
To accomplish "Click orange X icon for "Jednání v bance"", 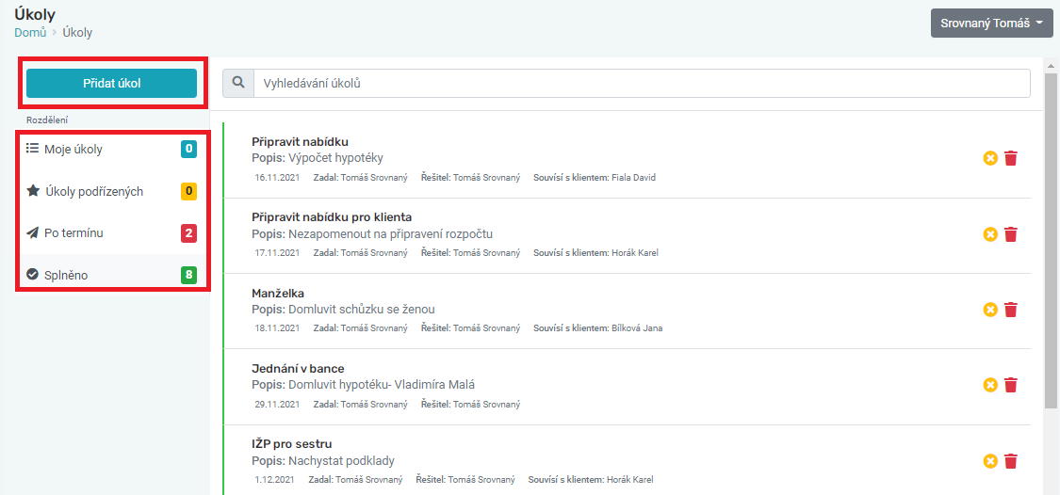I will 990,386.
